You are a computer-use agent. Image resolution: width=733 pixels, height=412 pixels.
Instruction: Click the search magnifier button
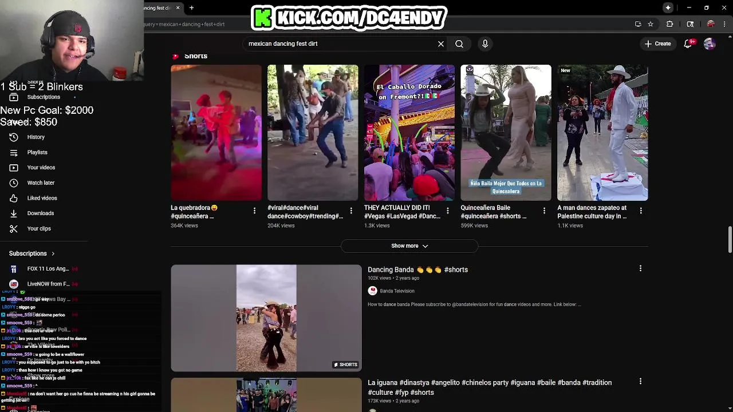pyautogui.click(x=459, y=43)
